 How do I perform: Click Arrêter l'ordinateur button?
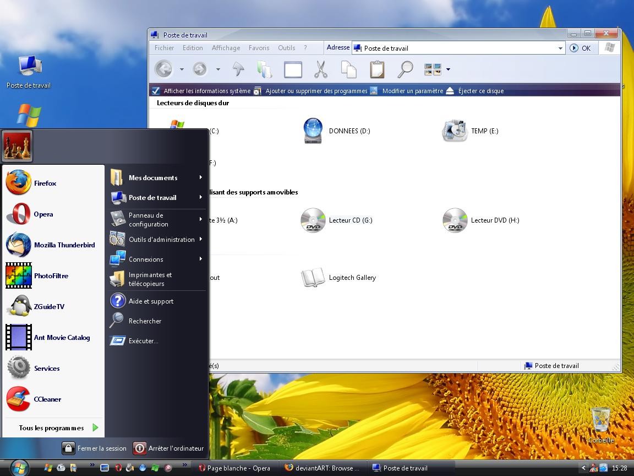pos(170,448)
